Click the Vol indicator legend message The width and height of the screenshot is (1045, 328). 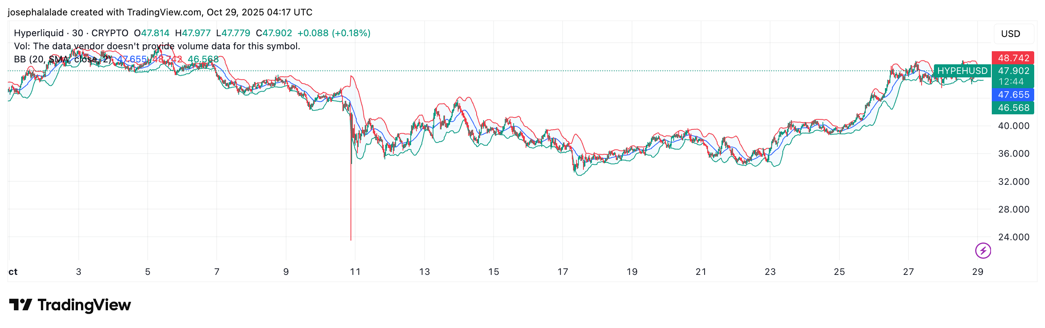(157, 46)
